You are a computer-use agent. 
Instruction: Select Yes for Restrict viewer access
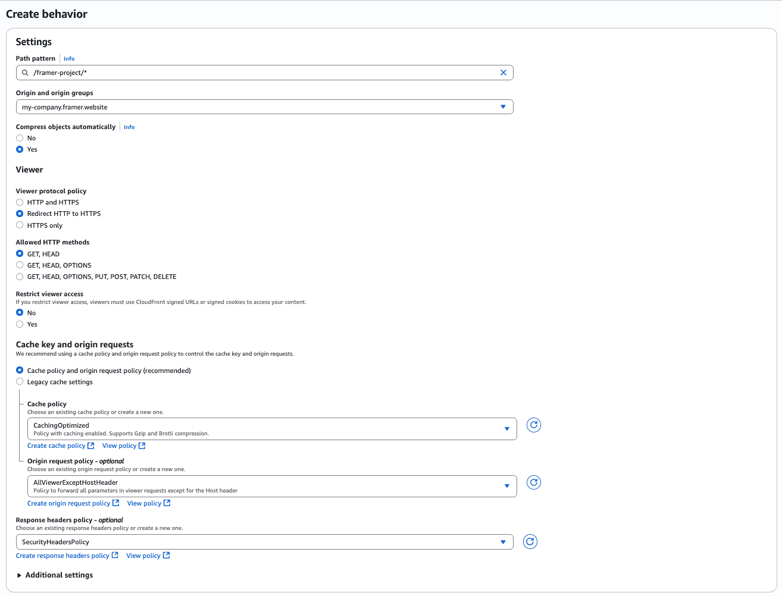click(20, 324)
